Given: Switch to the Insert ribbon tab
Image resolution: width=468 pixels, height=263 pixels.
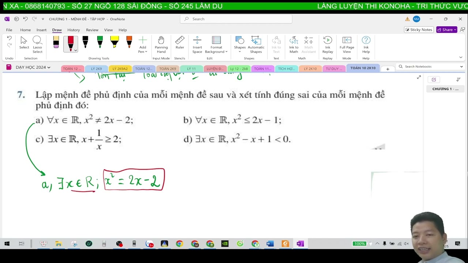Looking at the screenshot, I should [41, 30].
